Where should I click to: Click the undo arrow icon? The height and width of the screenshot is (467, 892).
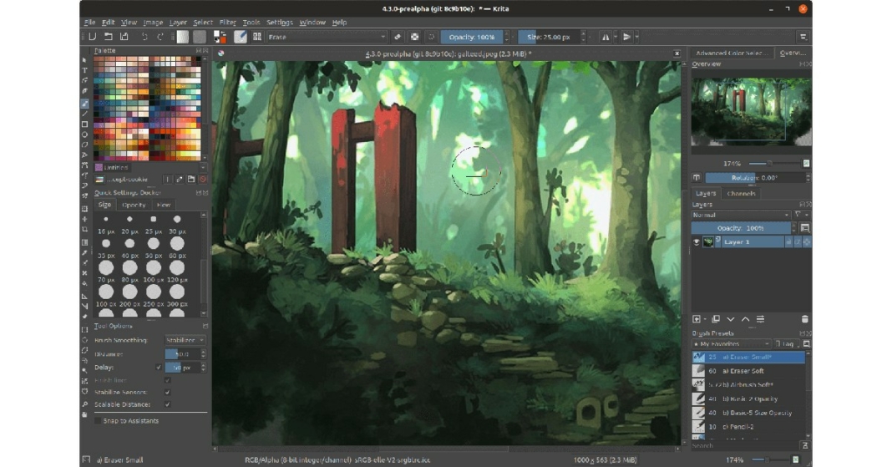coord(144,37)
